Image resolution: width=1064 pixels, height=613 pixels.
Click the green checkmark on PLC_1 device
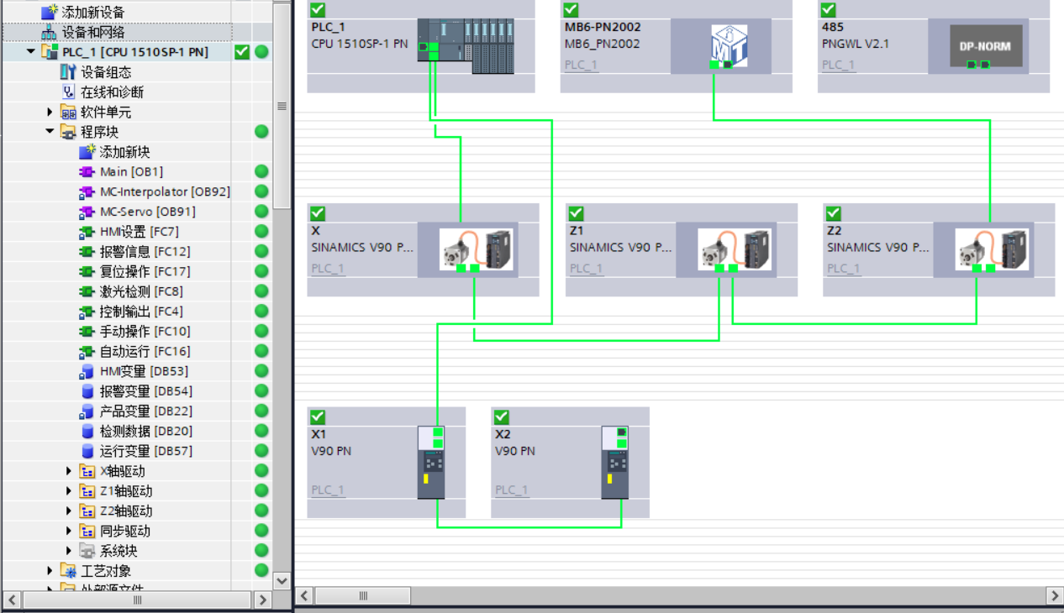point(318,10)
